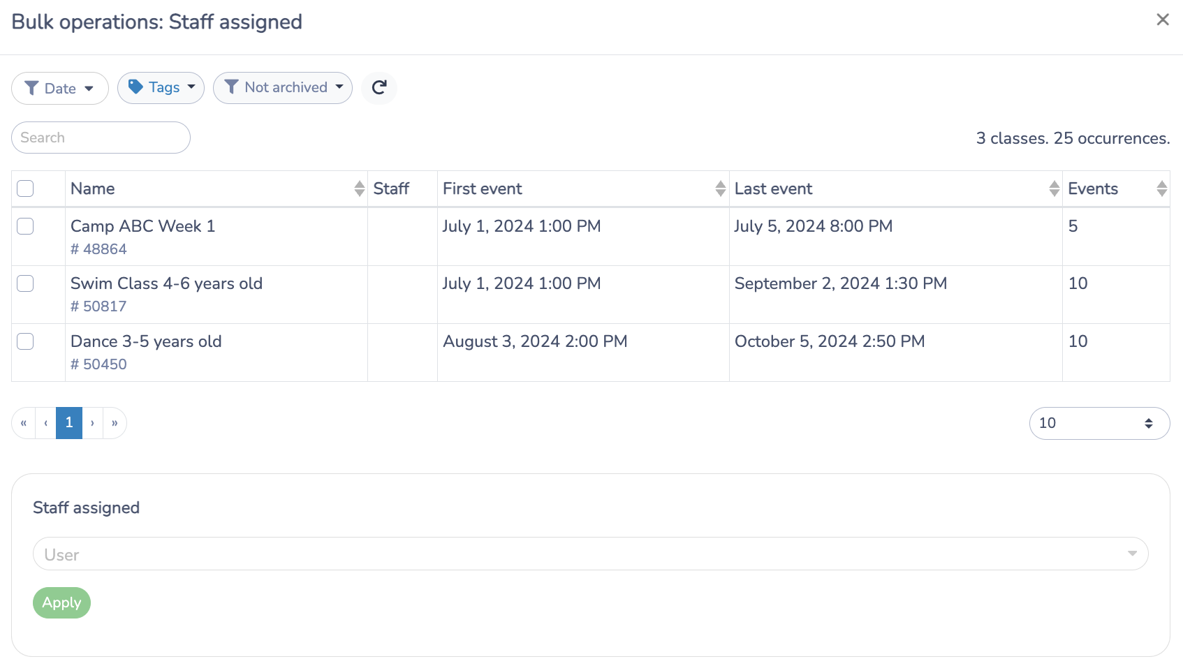Check the Dance 3-5 years old row
The height and width of the screenshot is (659, 1183).
tap(25, 341)
